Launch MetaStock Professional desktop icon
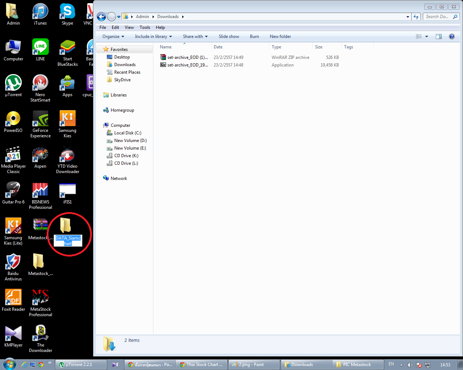This screenshot has width=463, height=370. 40,303
